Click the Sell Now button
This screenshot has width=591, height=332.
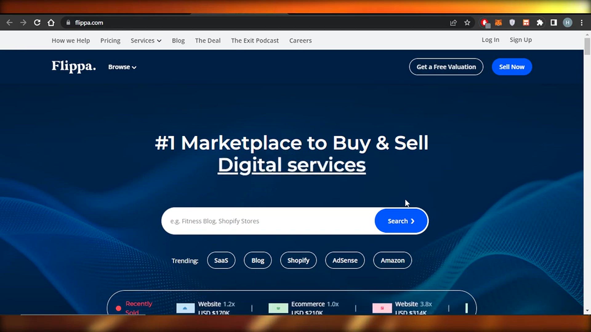[x=512, y=67]
